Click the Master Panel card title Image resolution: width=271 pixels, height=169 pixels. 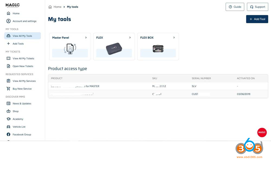coord(60,38)
